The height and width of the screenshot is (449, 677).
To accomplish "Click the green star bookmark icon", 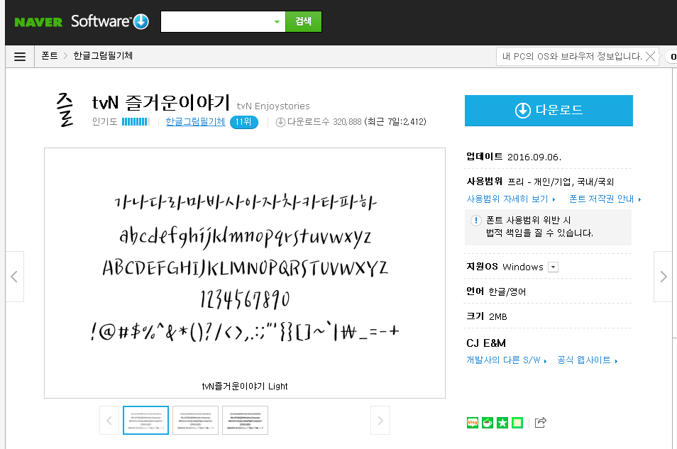I will coord(502,423).
